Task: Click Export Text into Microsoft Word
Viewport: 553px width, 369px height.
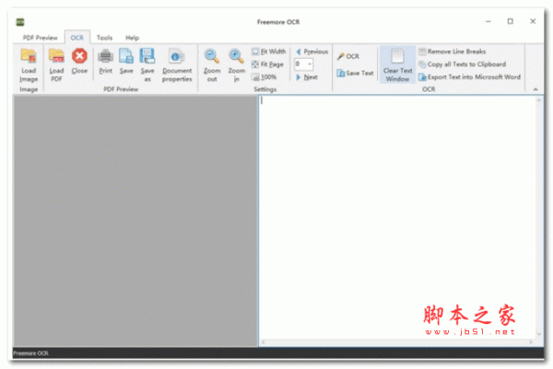Action: [470, 76]
